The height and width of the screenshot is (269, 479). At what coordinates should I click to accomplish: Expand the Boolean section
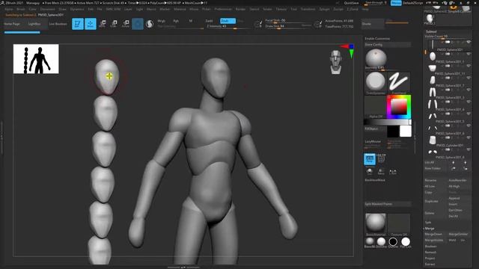click(x=431, y=247)
